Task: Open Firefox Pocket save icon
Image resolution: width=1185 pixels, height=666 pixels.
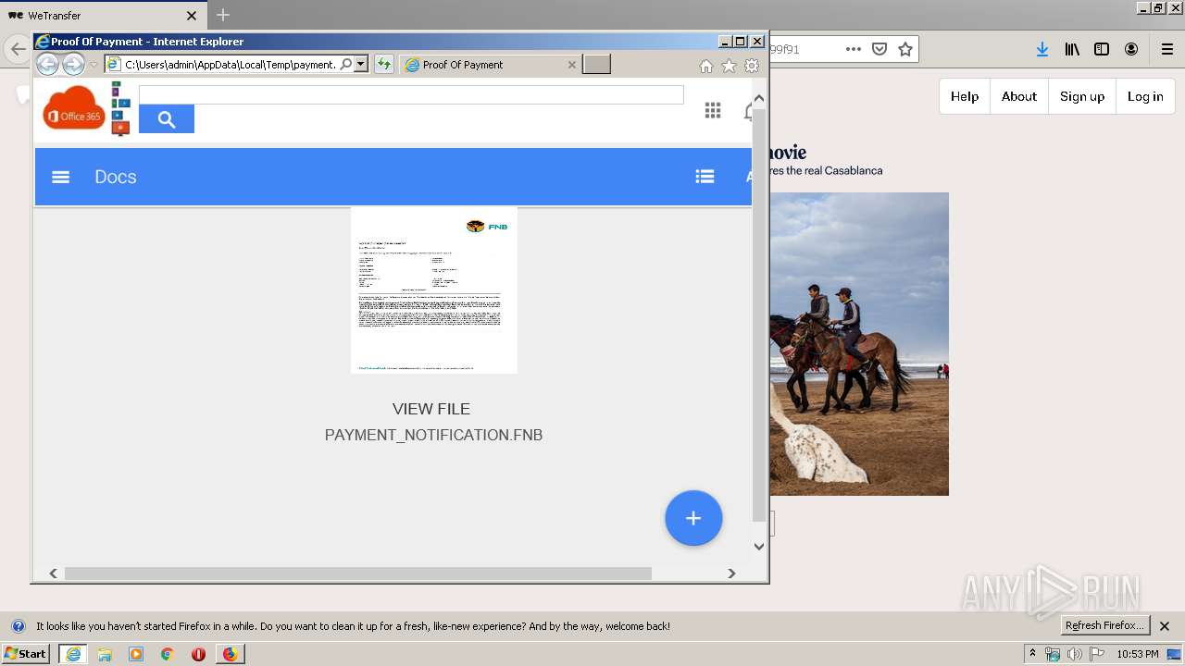Action: [x=879, y=49]
